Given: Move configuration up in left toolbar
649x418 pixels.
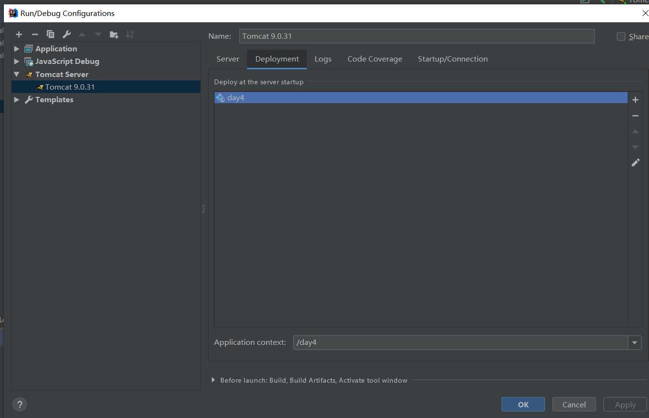Looking at the screenshot, I should [82, 34].
